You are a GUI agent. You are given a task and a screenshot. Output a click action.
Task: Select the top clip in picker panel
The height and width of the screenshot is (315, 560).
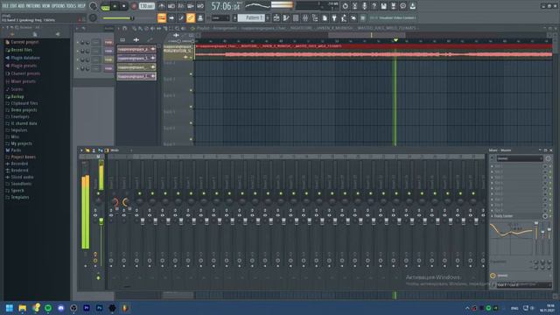click(x=136, y=49)
